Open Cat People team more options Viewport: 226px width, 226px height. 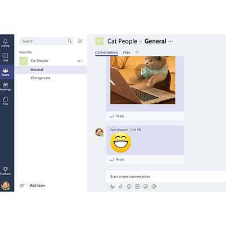80,61
